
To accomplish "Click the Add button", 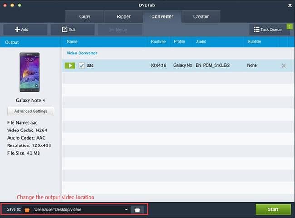I will (25, 29).
